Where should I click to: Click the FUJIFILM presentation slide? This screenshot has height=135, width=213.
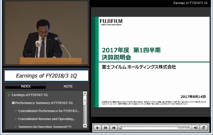151,62
